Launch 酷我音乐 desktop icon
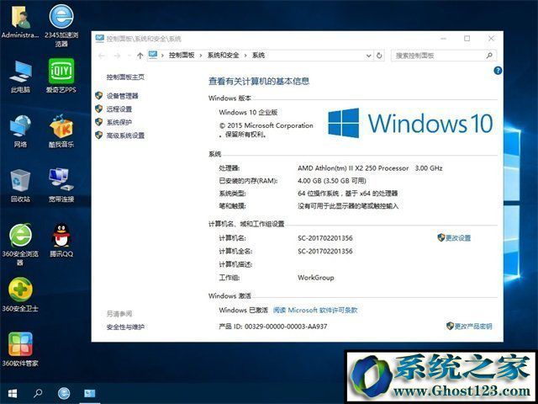The height and width of the screenshot is (404, 538). tap(61, 131)
